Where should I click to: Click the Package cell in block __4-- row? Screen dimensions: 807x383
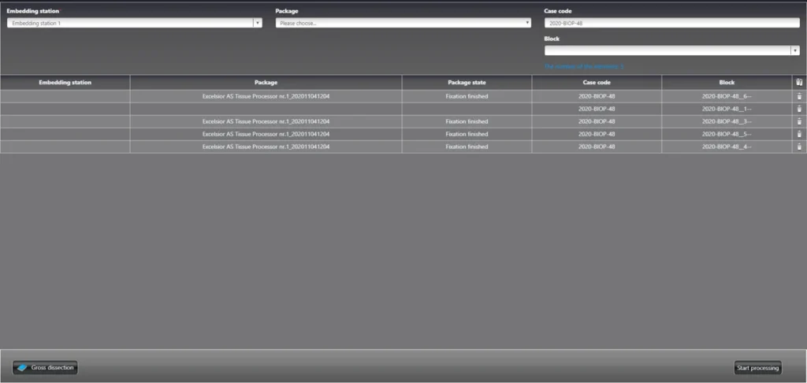tap(266, 147)
